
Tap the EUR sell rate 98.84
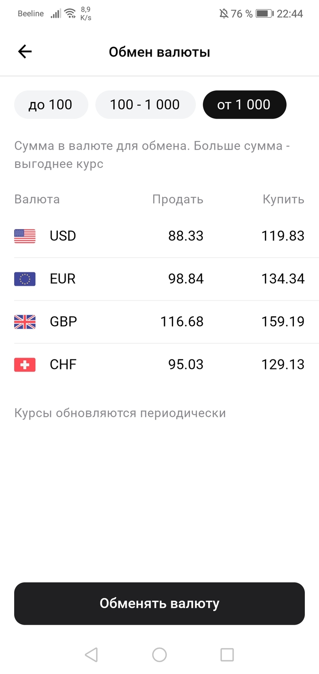coord(186,279)
